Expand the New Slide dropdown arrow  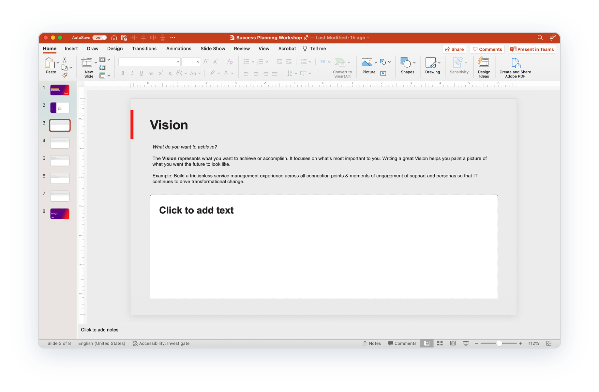click(x=96, y=62)
